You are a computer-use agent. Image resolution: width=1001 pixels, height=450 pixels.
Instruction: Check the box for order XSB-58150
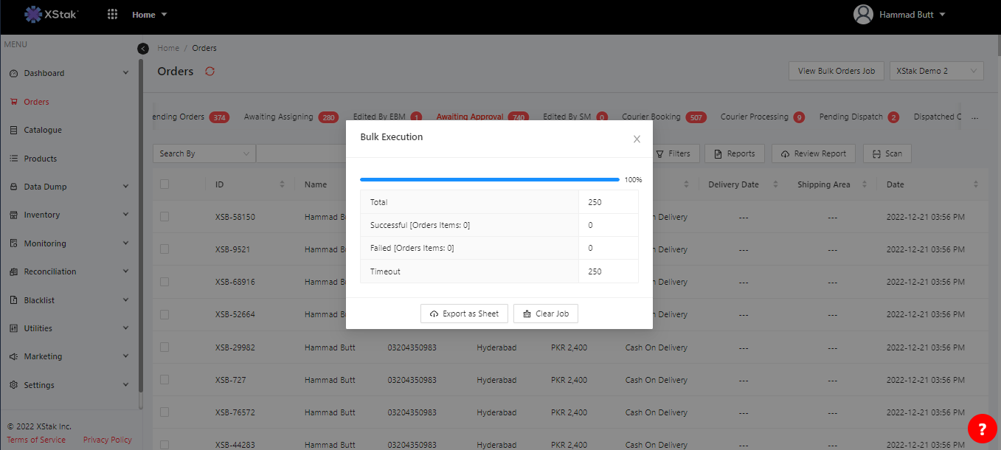click(164, 217)
